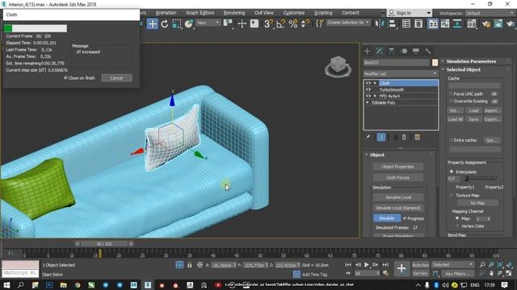Viewport: 517px width, 290px height.
Task: Open Windows Start menu
Action: 6,284
